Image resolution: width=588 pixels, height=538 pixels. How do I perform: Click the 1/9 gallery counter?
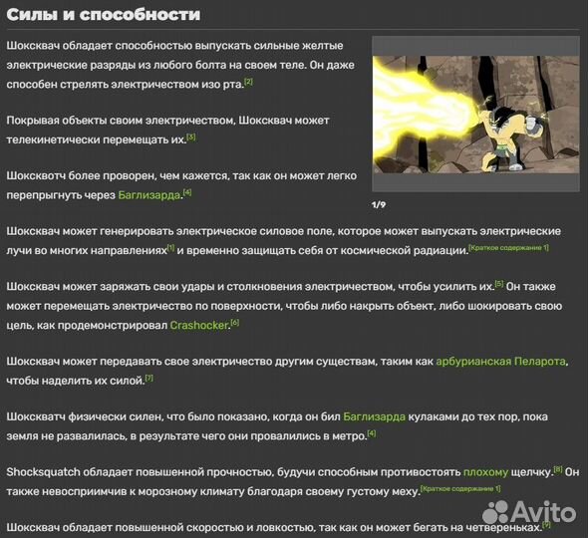coord(379,204)
